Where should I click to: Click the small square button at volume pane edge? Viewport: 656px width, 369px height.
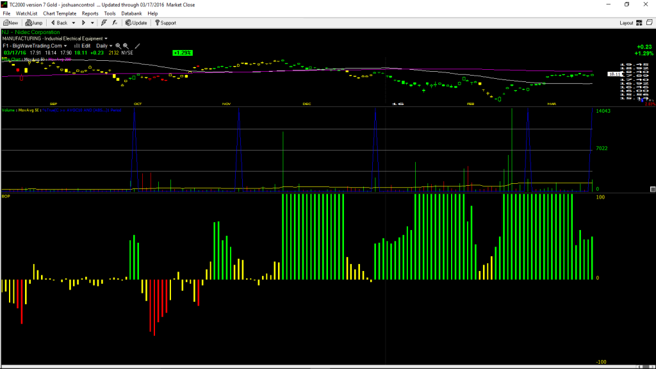(653, 190)
